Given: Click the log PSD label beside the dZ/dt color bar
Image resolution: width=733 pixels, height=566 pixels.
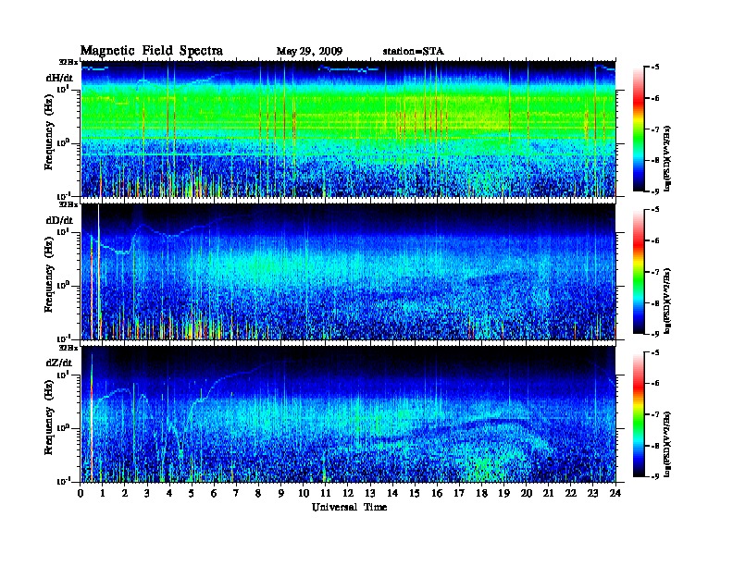Looking at the screenshot, I should click(668, 444).
